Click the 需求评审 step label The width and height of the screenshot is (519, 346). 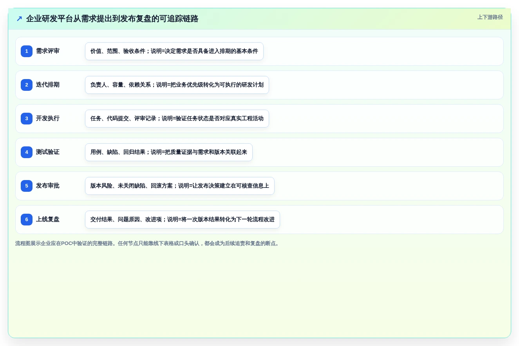point(48,51)
